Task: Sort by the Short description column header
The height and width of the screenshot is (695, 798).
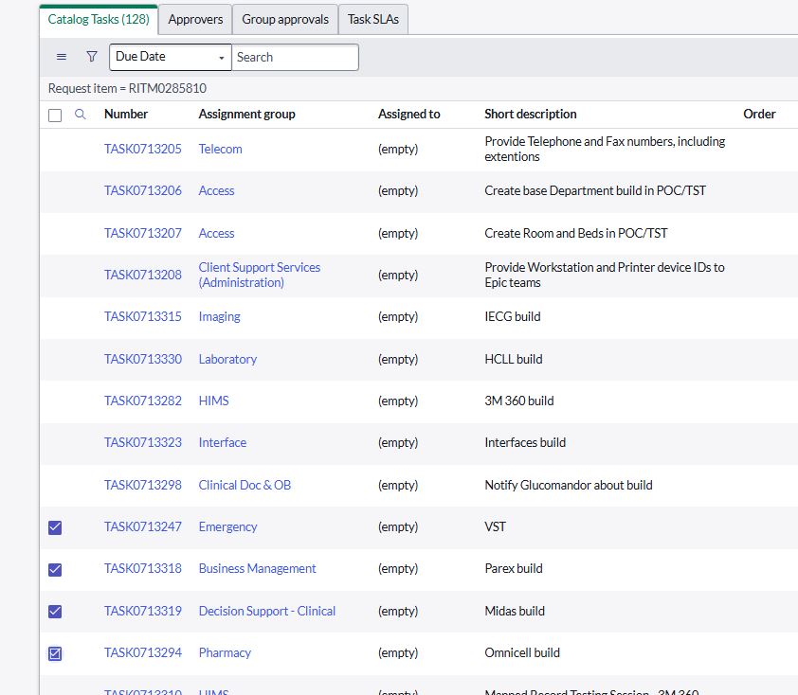Action: click(x=531, y=115)
